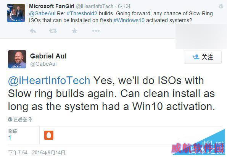Click the globe icon at the first tweet's top right
The height and width of the screenshot is (157, 227).
pos(221,6)
